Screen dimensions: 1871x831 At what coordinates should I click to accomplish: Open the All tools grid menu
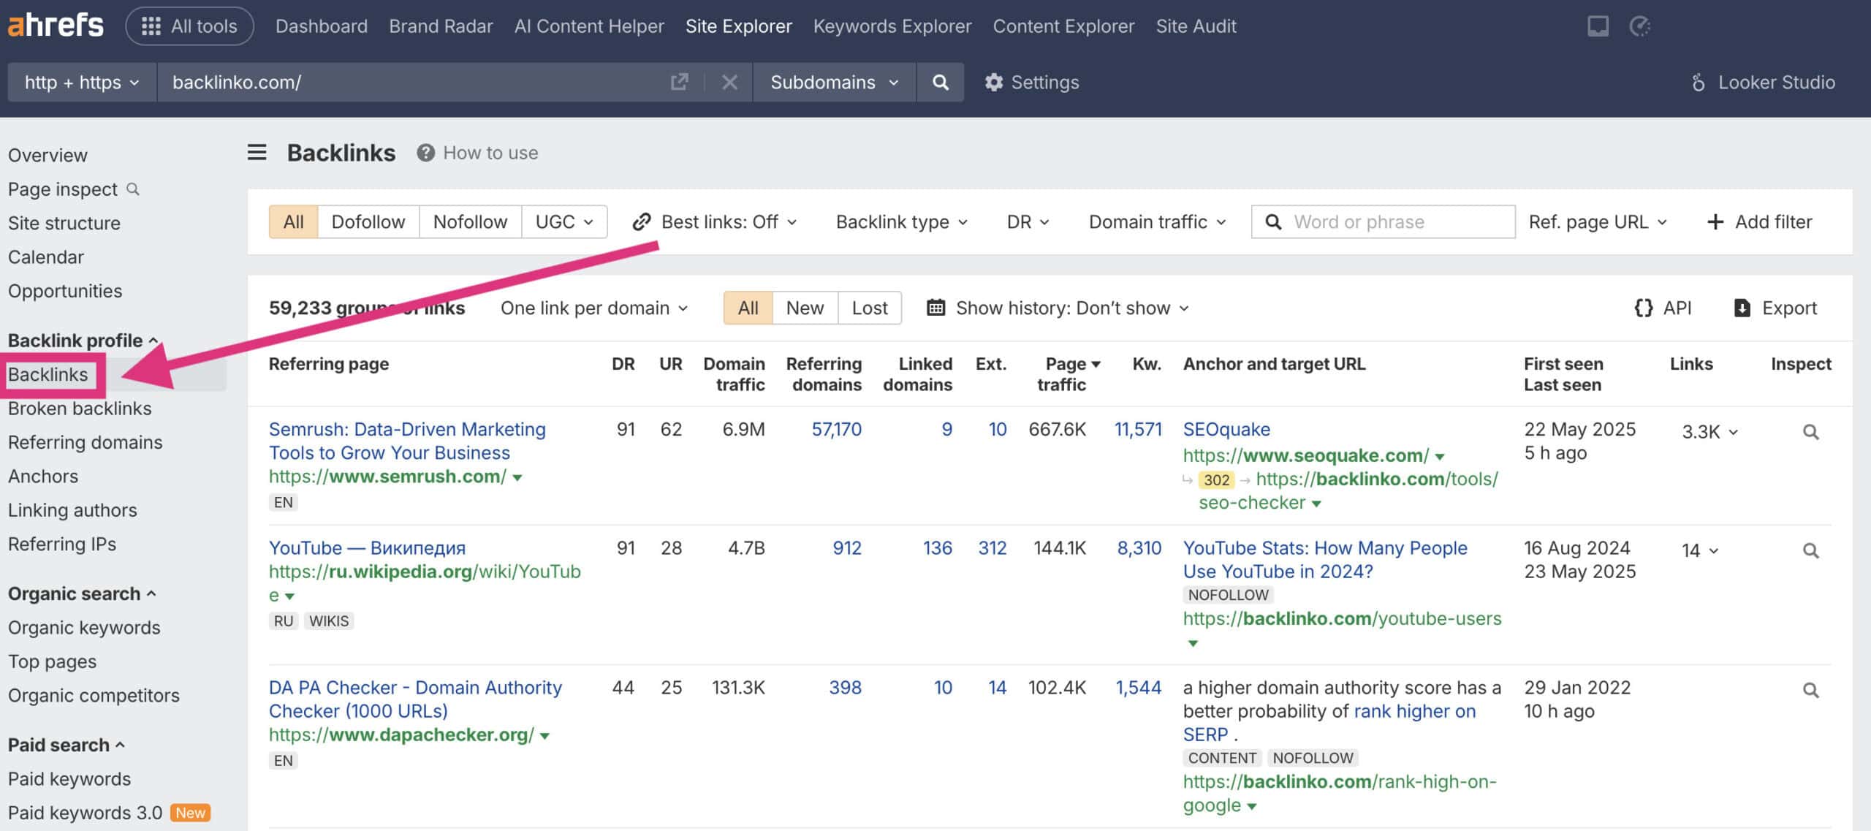pyautogui.click(x=189, y=26)
